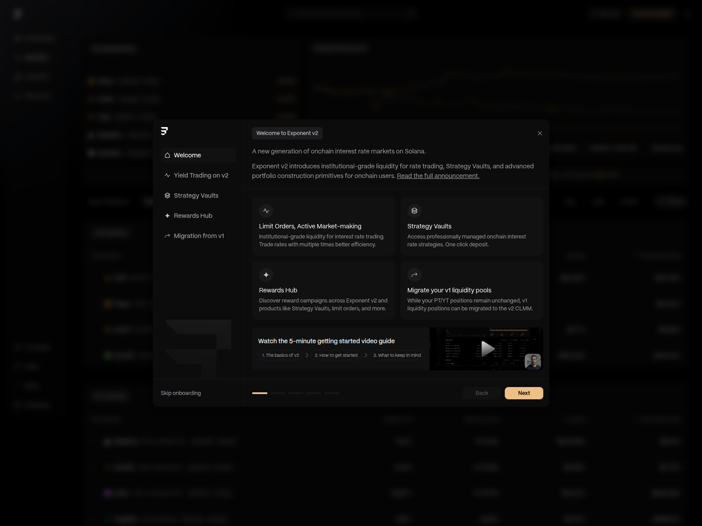Select chapter 3. What to keep in mind

(397, 355)
